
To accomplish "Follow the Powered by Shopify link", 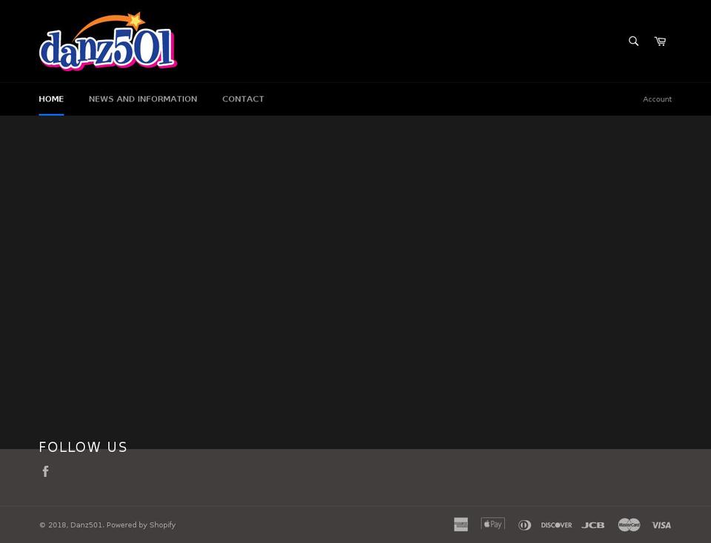I will point(141,525).
